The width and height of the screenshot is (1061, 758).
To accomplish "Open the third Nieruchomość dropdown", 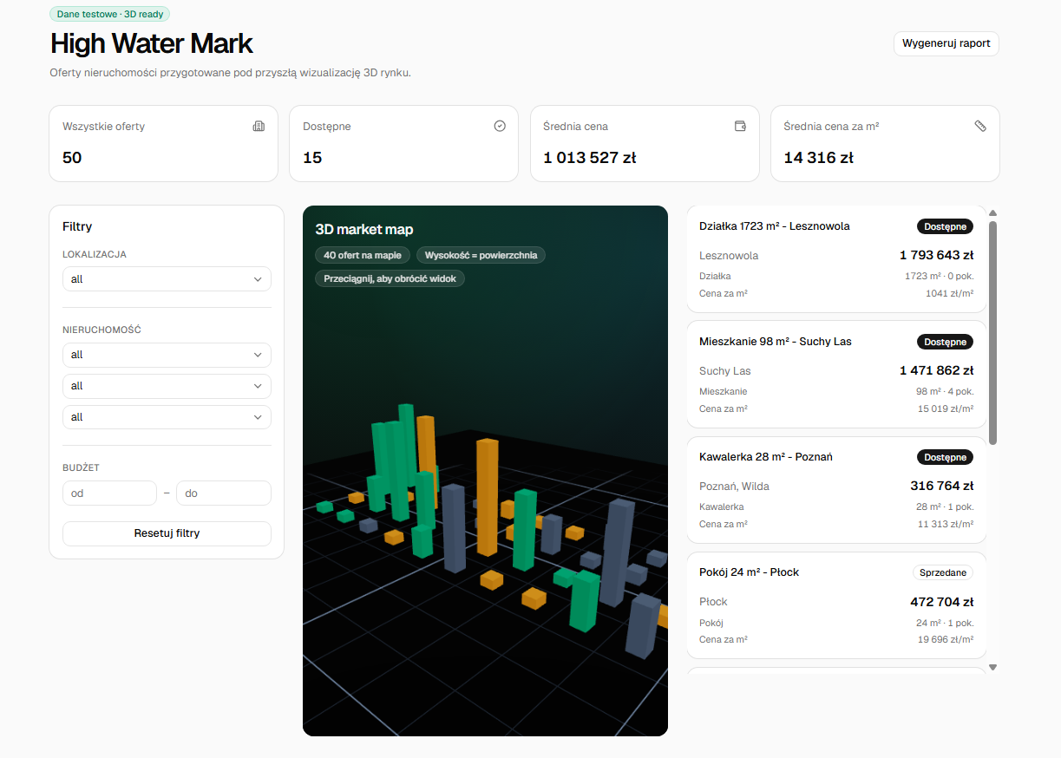I will click(167, 417).
